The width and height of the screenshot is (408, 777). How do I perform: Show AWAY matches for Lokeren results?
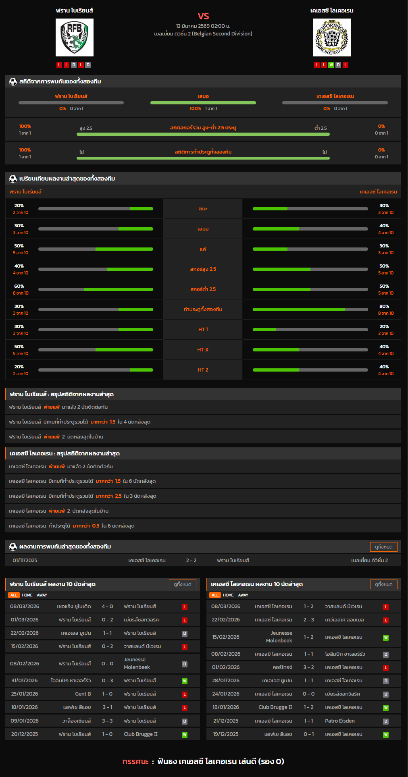click(243, 595)
